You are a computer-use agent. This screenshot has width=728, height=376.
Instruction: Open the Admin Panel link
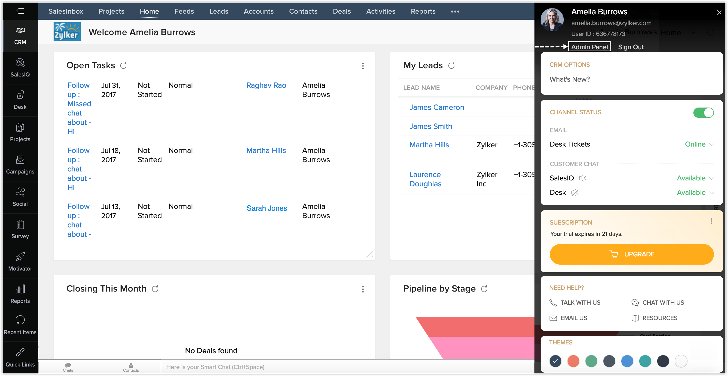click(589, 47)
